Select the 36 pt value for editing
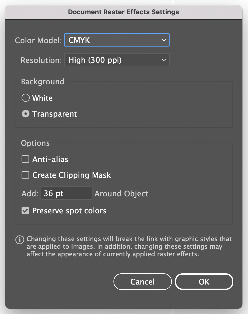The height and width of the screenshot is (314, 248). [x=53, y=193]
